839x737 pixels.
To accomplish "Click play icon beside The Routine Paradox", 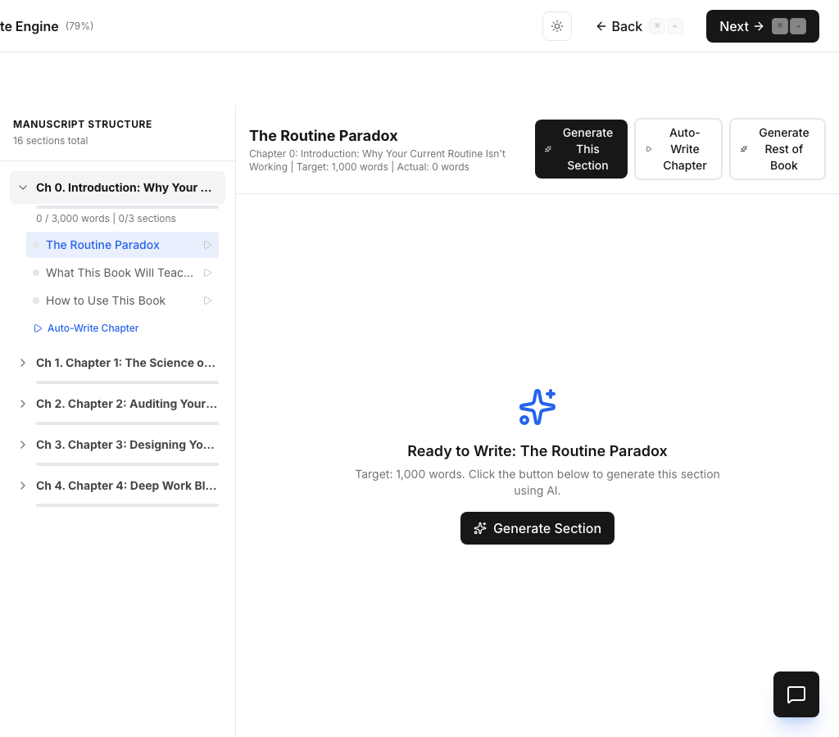I will coord(207,245).
